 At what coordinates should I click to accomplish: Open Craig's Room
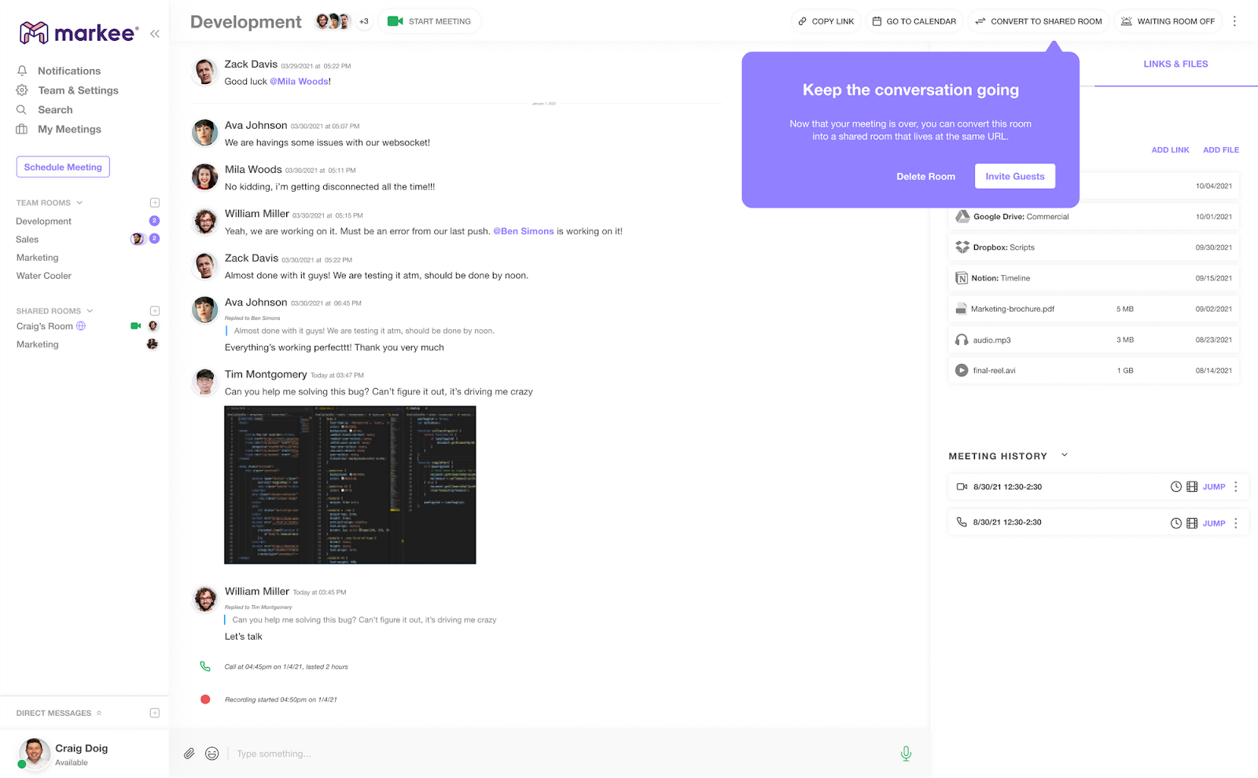pyautogui.click(x=45, y=326)
